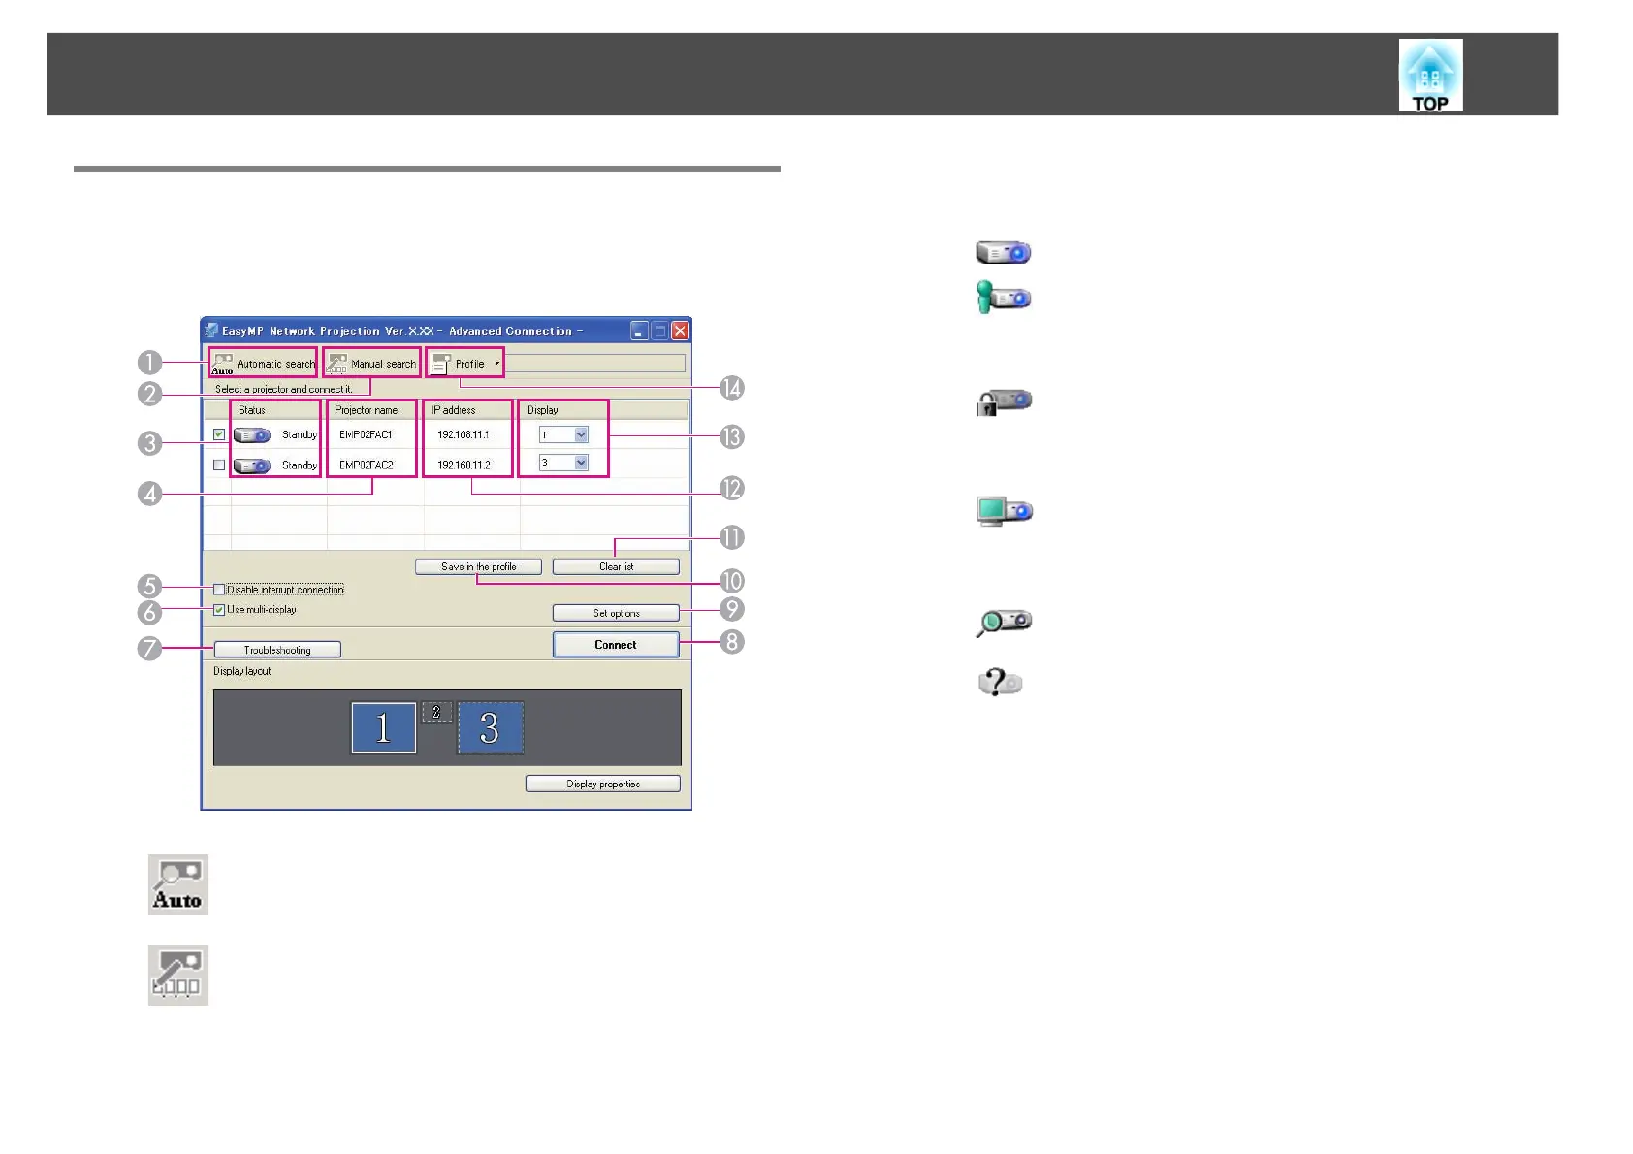
Task: Select projector name EMP02FAC2
Action: pyautogui.click(x=366, y=465)
